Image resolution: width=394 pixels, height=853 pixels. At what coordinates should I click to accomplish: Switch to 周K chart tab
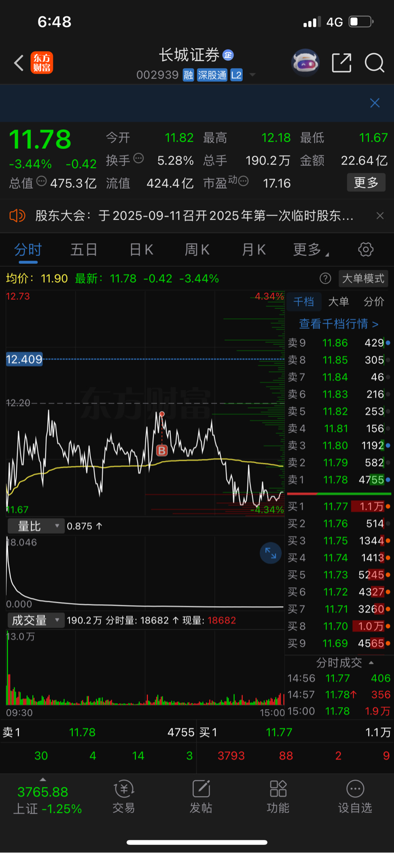(197, 250)
